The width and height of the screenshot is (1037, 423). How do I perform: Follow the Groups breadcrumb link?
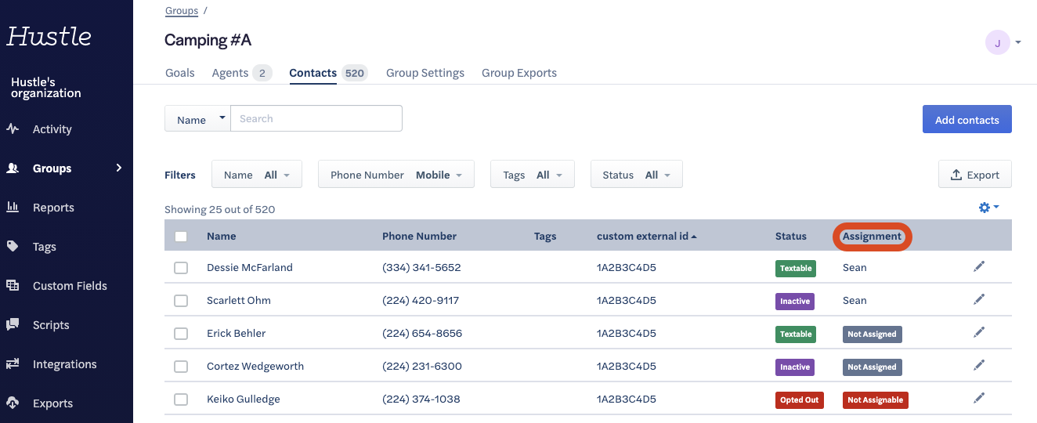point(182,11)
